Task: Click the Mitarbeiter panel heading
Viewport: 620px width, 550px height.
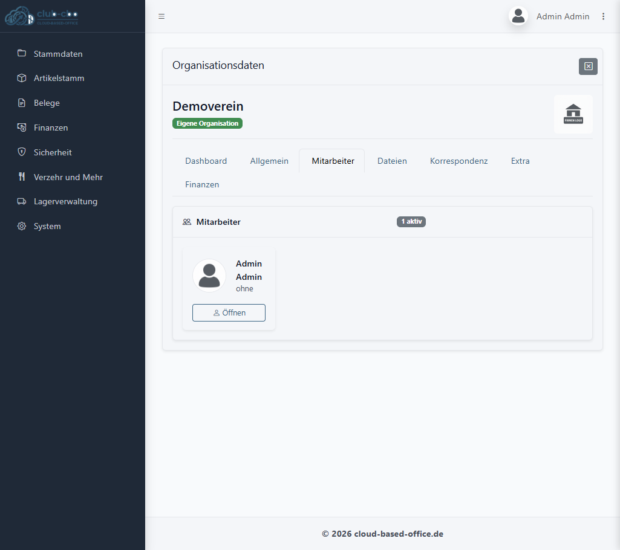Action: coord(218,222)
